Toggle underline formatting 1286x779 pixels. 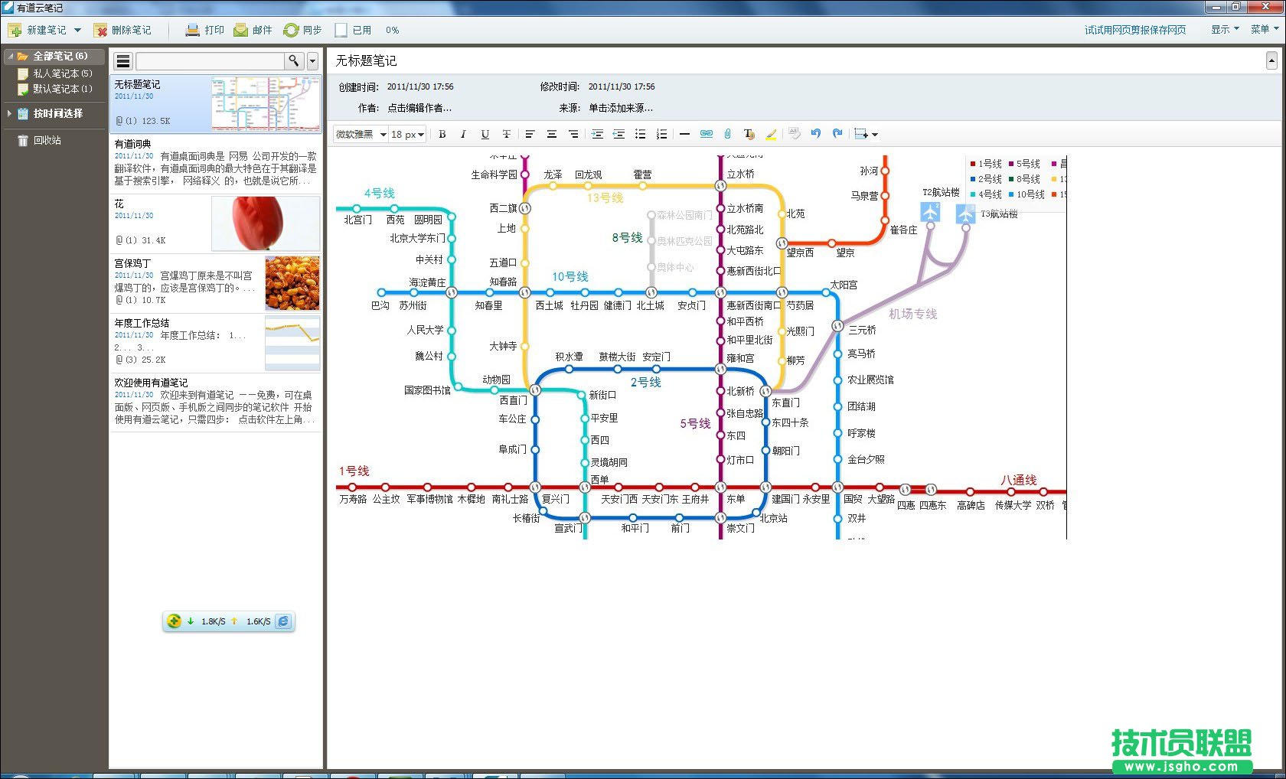[485, 134]
